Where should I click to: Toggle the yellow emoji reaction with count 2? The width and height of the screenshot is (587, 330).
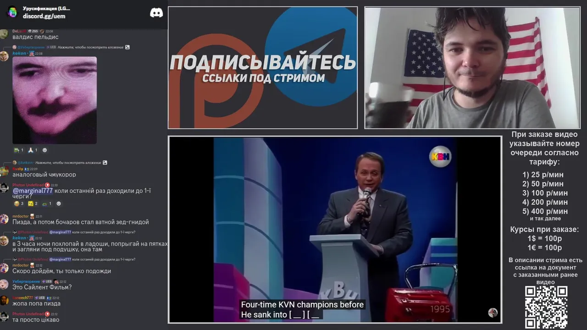pyautogui.click(x=33, y=203)
